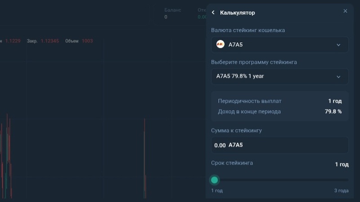Expand the staking program chevron arrow
Screen dimensions: 360x202
click(x=338, y=77)
